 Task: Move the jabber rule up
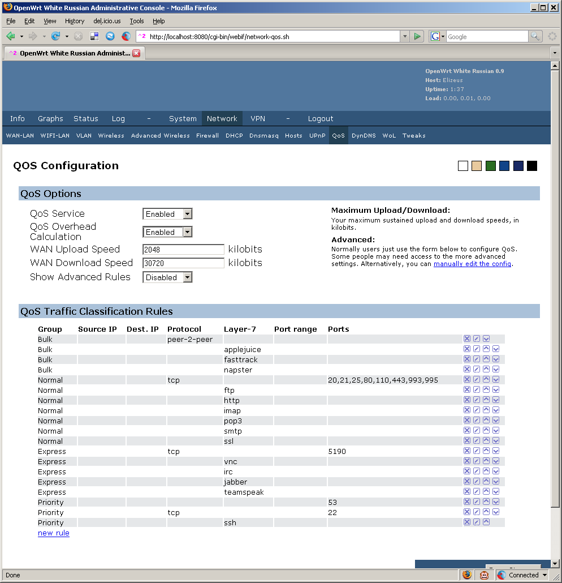pyautogui.click(x=486, y=482)
